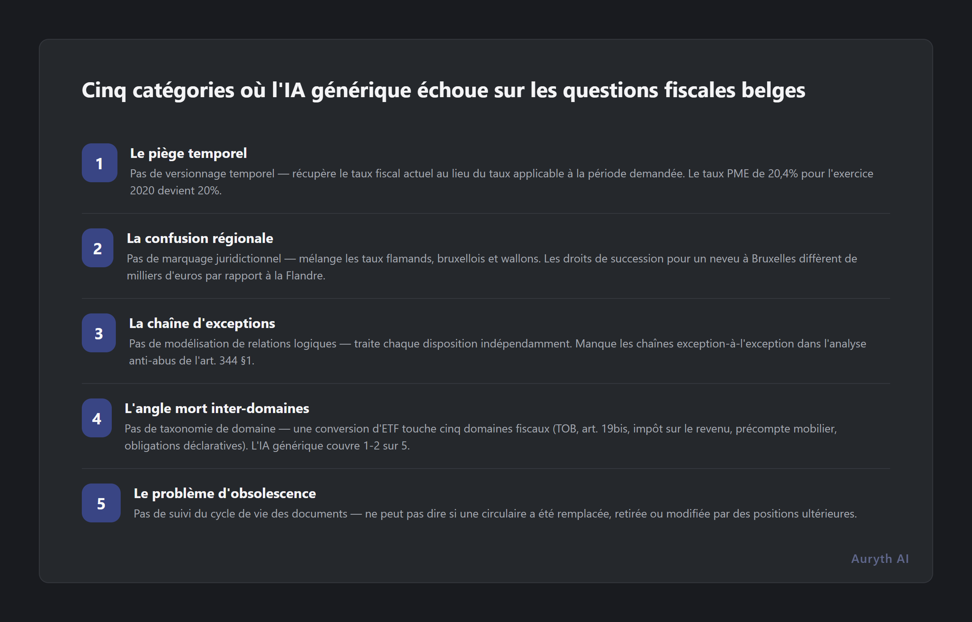
Task: Select the number 5 badge
Action: point(101,503)
